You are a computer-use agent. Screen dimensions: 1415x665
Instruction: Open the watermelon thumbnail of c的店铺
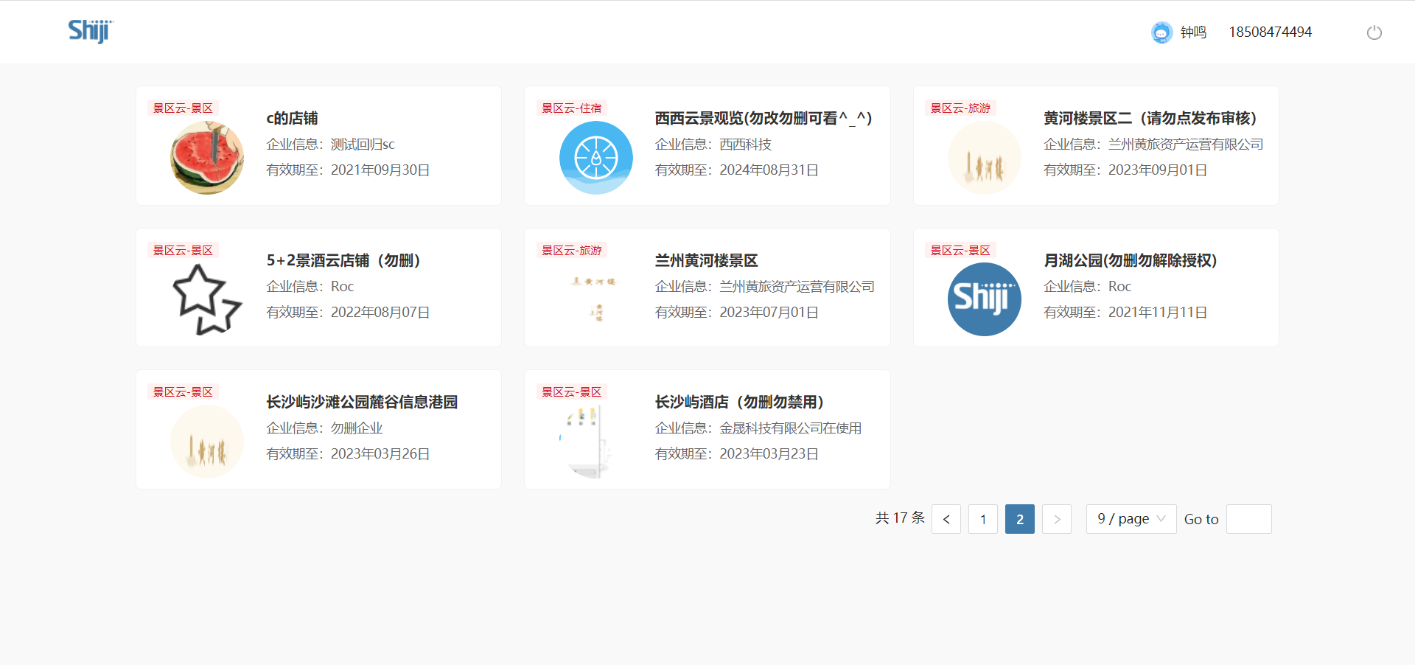coord(207,158)
